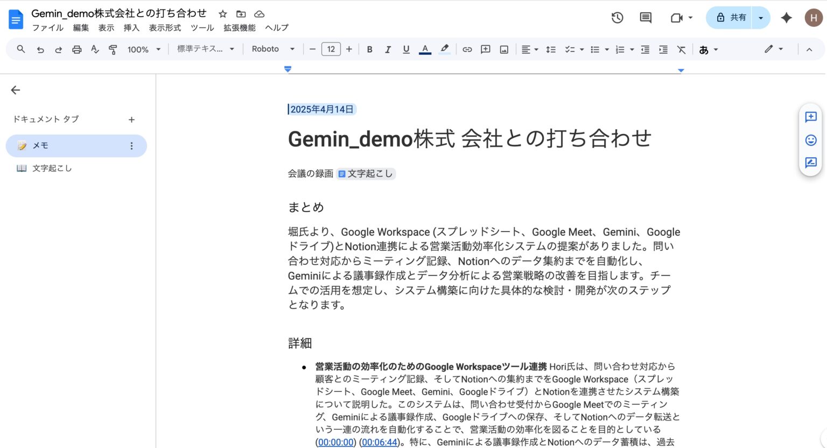
Task: Toggle italic formatting
Action: [388, 49]
